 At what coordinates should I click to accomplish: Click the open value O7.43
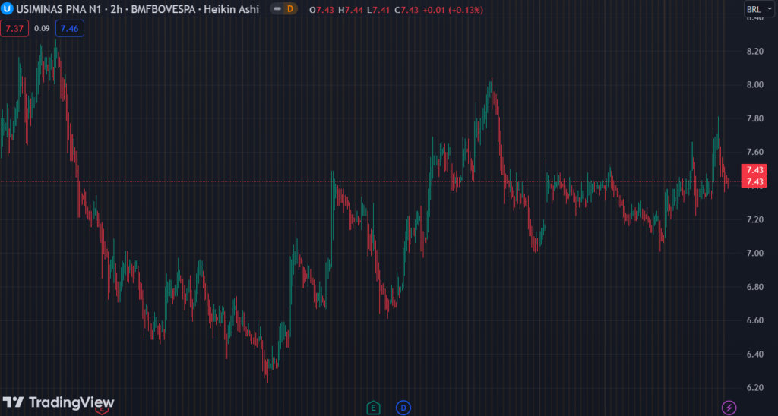point(321,10)
